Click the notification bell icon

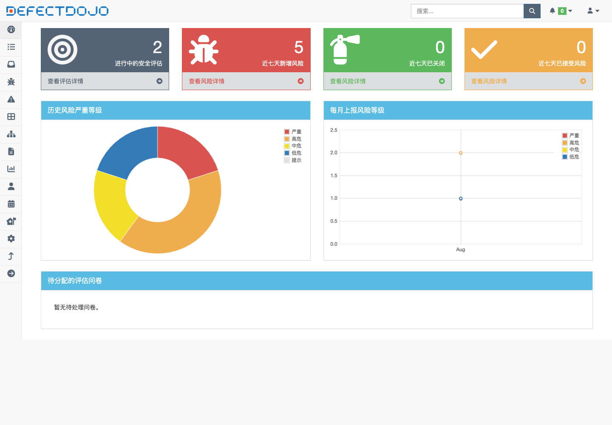(552, 11)
